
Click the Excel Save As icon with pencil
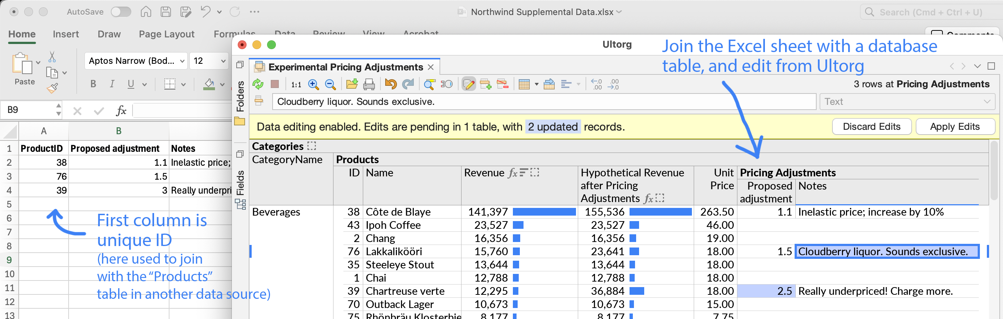(186, 12)
